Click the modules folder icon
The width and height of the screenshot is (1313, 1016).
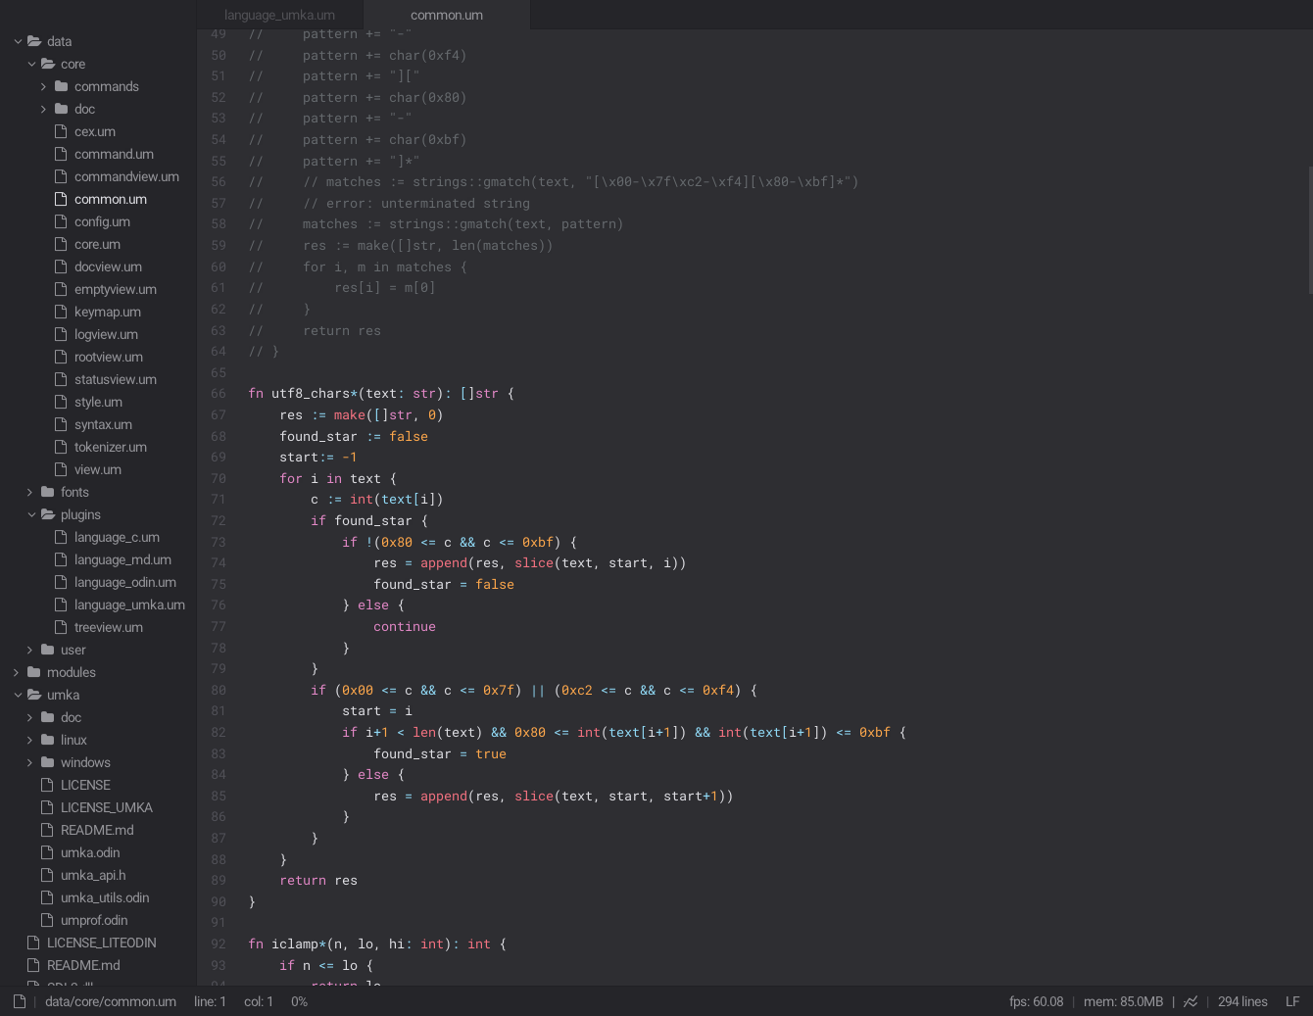point(34,672)
